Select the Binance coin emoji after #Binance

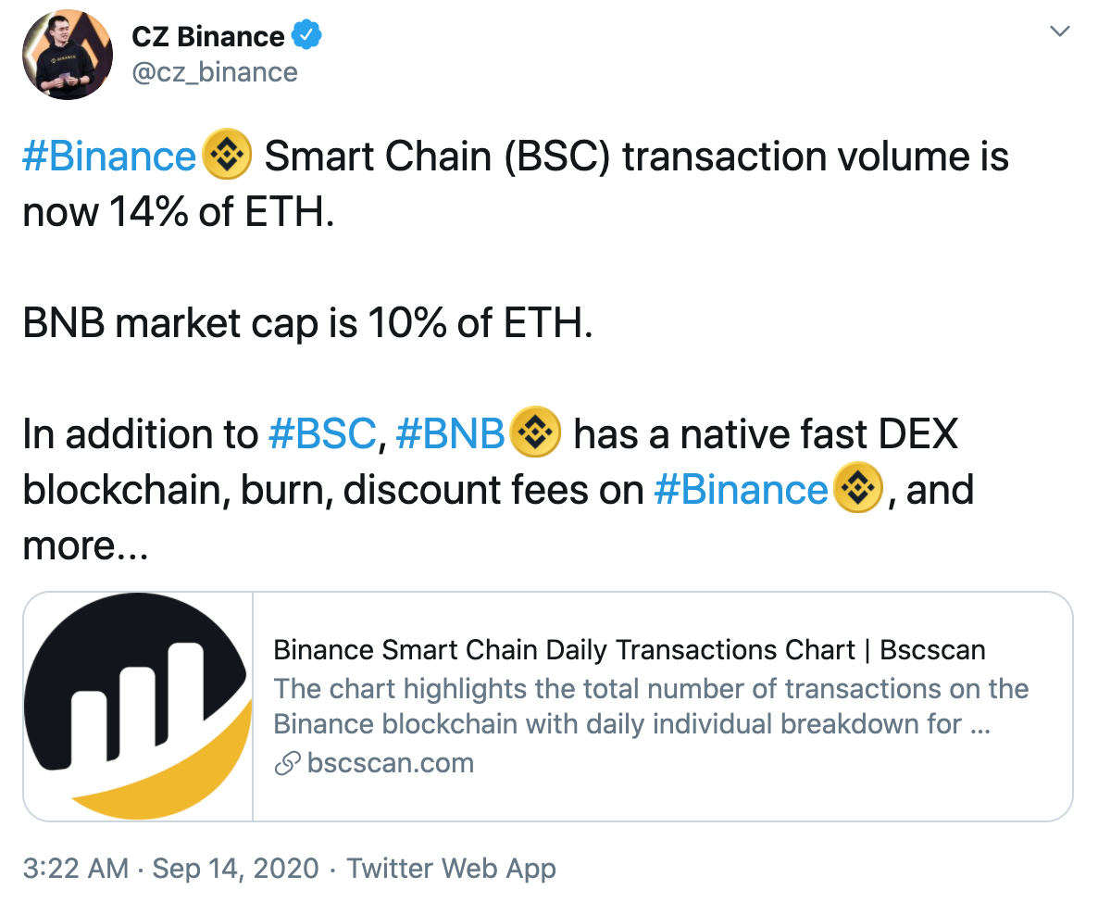tap(226, 156)
